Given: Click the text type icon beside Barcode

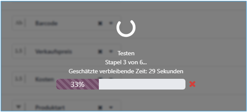Looking at the screenshot, I should click(18, 23).
